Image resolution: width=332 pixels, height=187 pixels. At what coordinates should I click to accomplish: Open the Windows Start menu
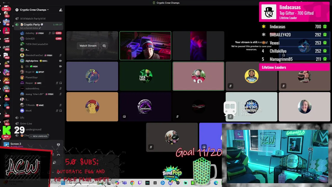pyautogui.click(x=63, y=183)
